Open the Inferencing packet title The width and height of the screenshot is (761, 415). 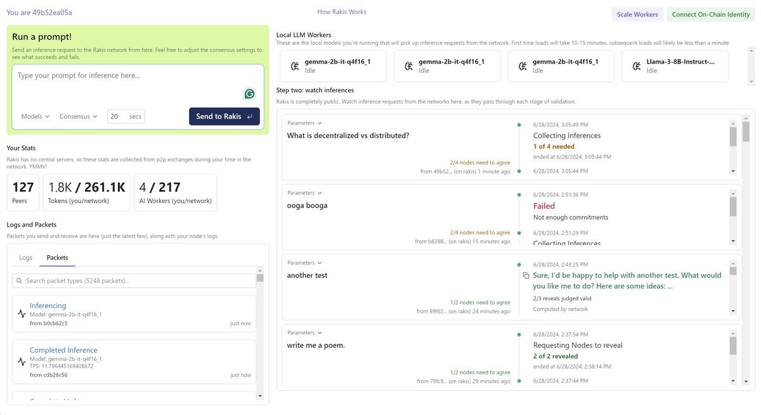(48, 306)
